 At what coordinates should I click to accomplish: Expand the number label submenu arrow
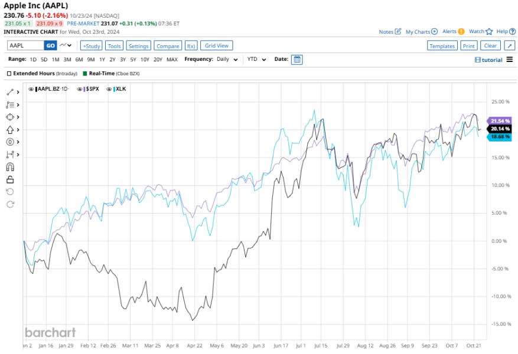[x=18, y=142]
